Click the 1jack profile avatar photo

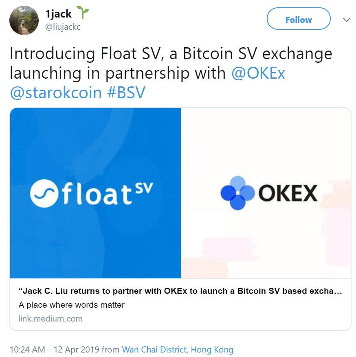pyautogui.click(x=24, y=20)
